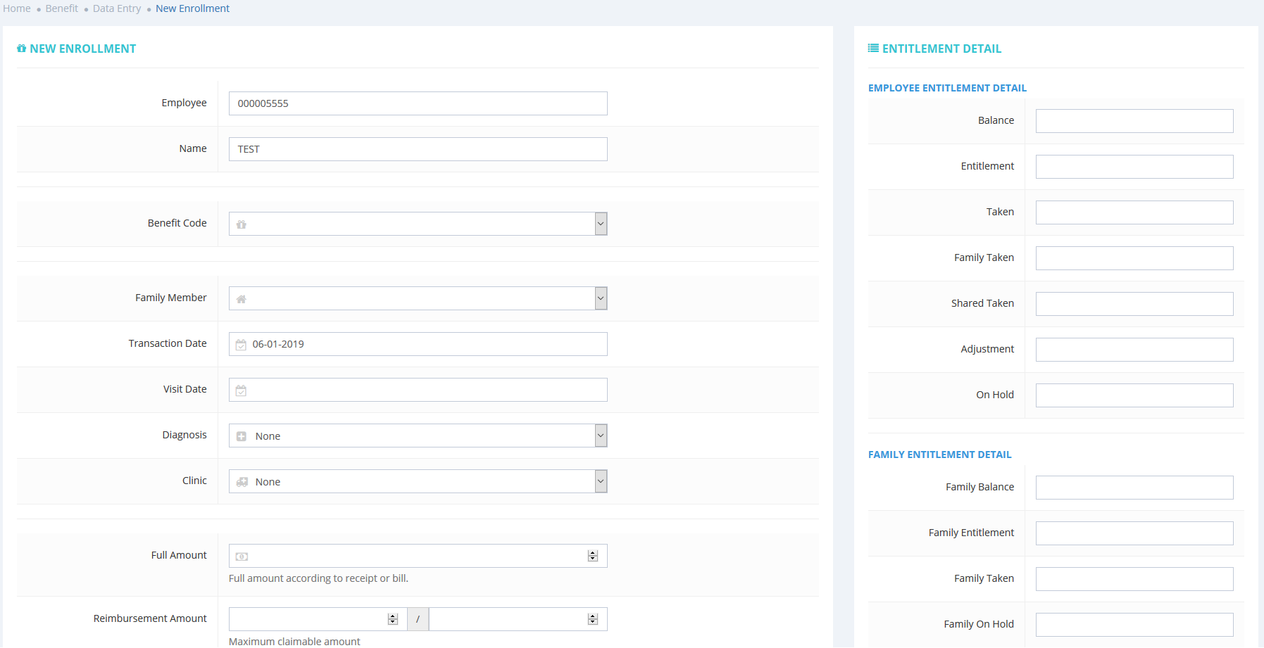Image resolution: width=1264 pixels, height=648 pixels.
Task: Click the gift icon in Benefit Code field
Action: tap(242, 224)
